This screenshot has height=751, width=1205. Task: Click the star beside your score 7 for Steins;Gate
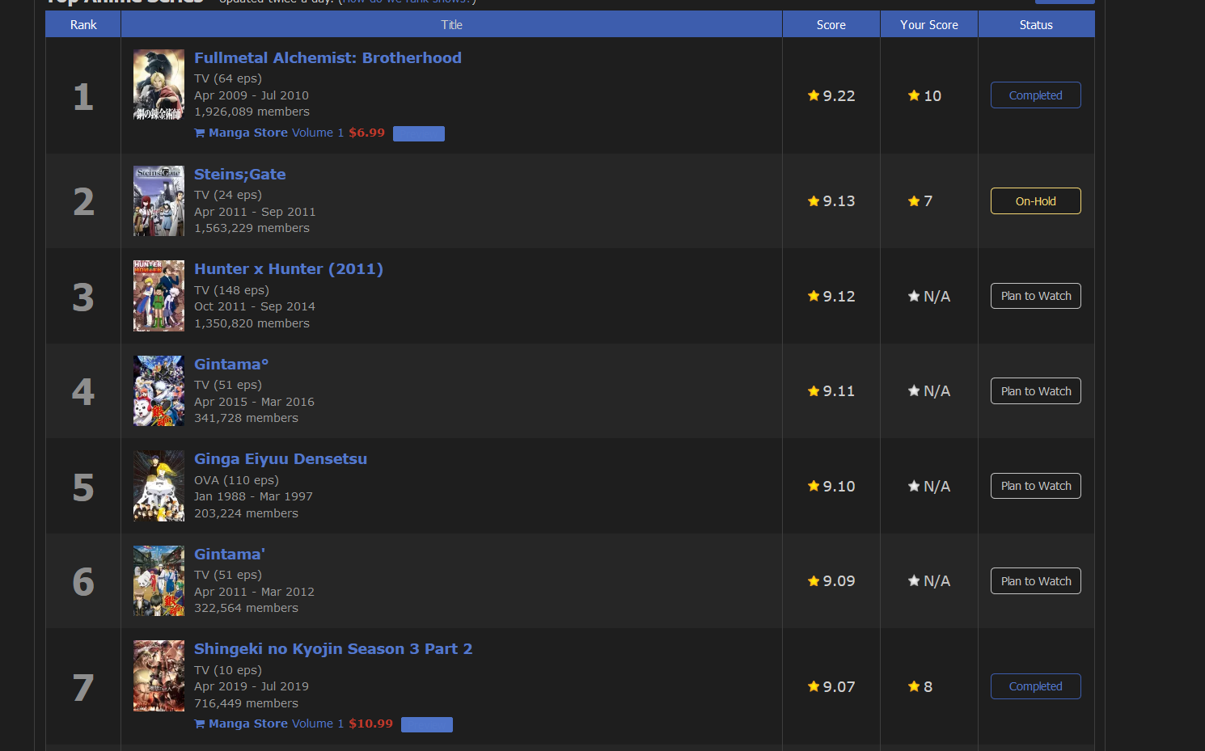tap(914, 201)
